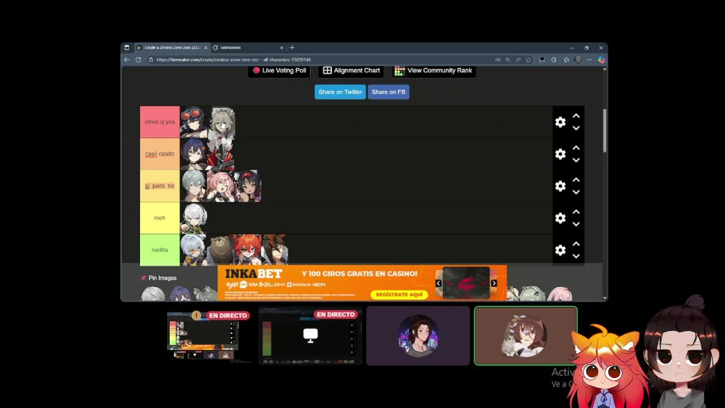Refresh the tiermaker page
The height and width of the screenshot is (408, 725).
pyautogui.click(x=138, y=59)
